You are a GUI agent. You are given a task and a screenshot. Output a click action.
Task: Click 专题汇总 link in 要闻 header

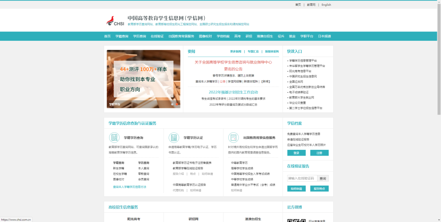click(x=253, y=52)
